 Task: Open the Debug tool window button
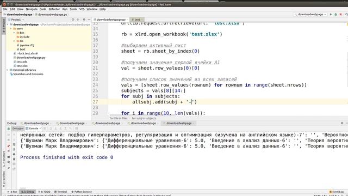pyautogui.click(x=28, y=192)
